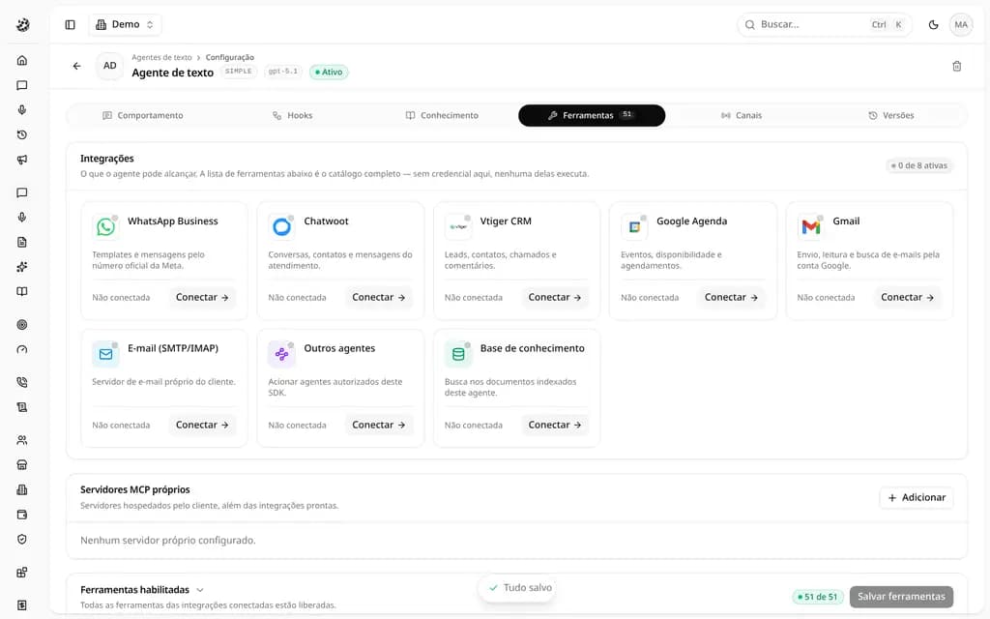The image size is (990, 619).
Task: Open the scroll receipt icon in sidebar
Action: (x=22, y=407)
